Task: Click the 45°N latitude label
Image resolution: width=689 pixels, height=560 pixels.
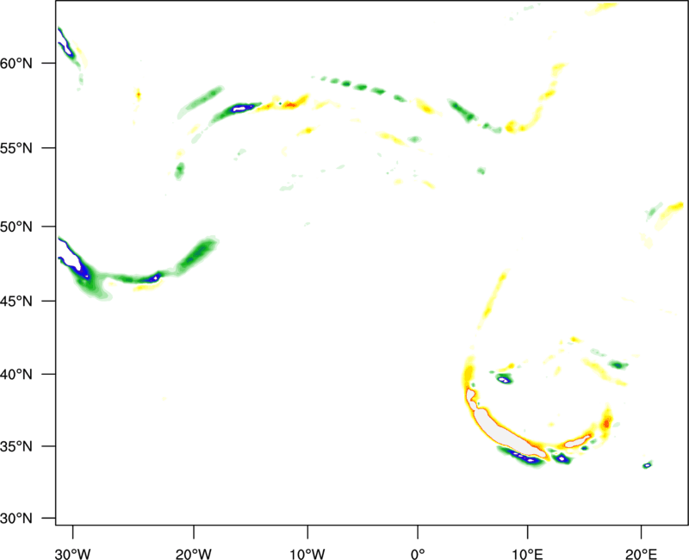Action: coord(16,302)
